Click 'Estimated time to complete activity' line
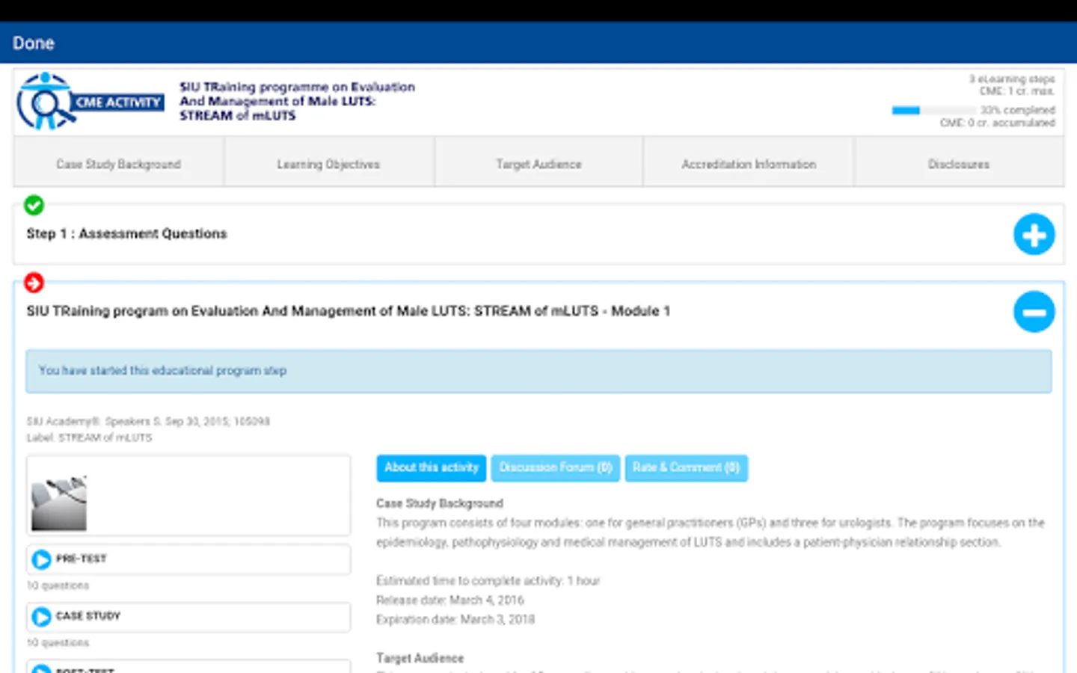This screenshot has width=1077, height=673. coord(488,581)
